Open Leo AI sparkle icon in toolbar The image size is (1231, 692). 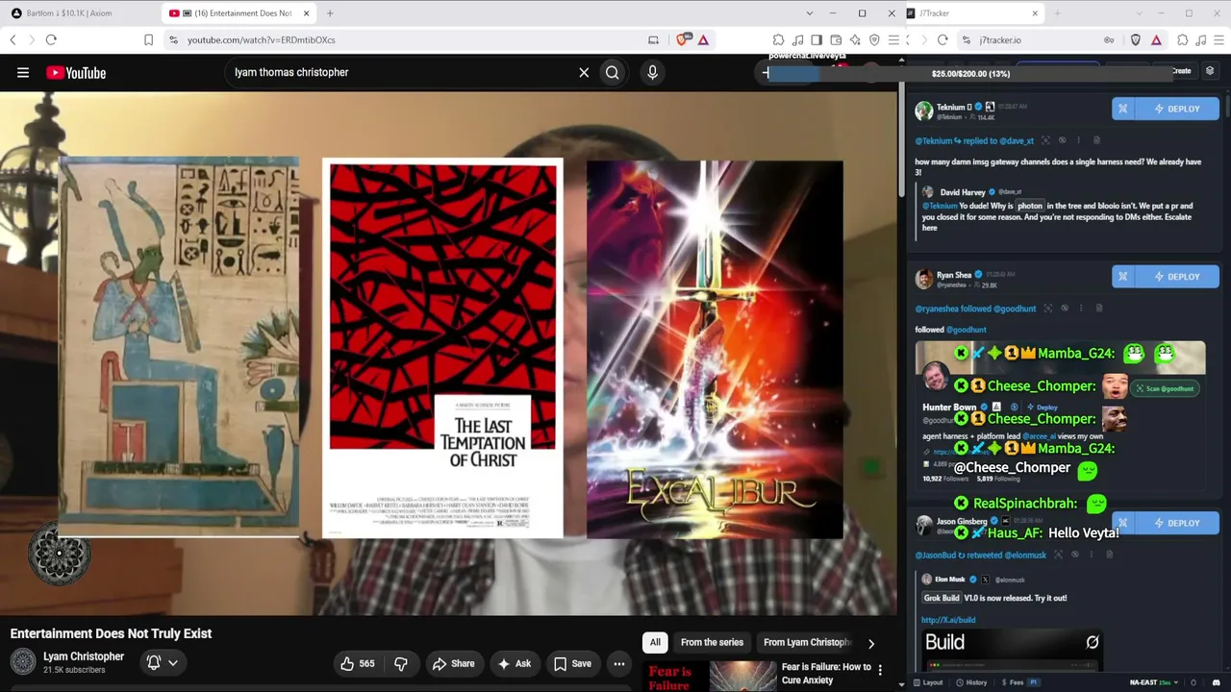(855, 39)
